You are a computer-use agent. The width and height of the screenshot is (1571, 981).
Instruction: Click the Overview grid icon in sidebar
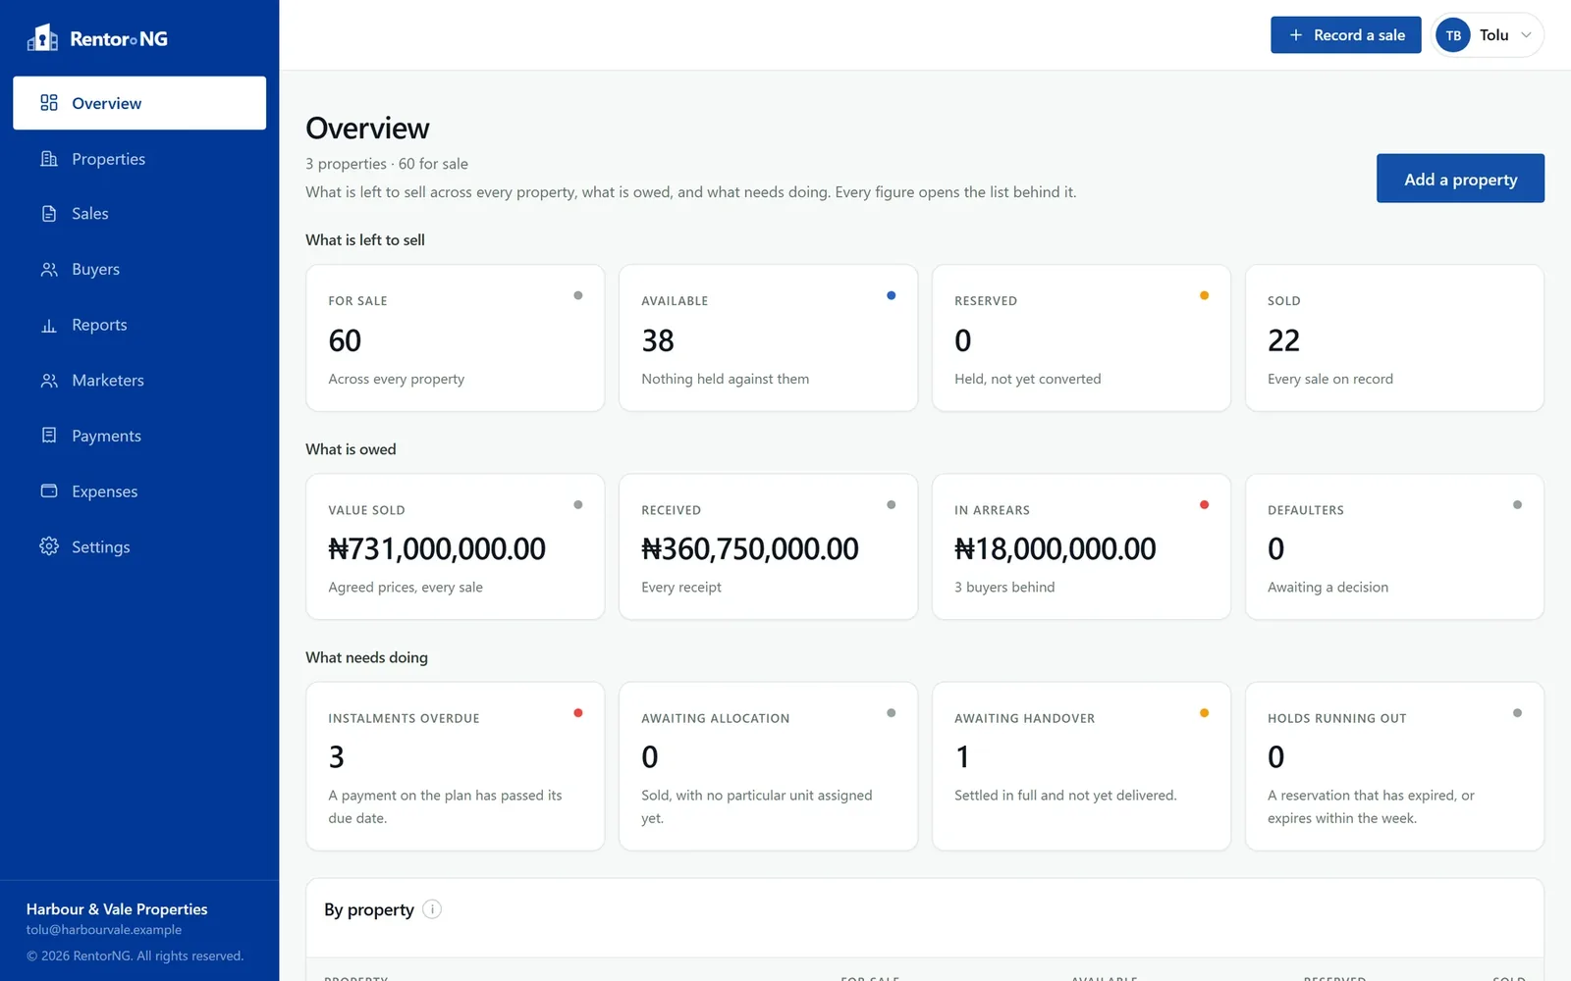coord(49,103)
